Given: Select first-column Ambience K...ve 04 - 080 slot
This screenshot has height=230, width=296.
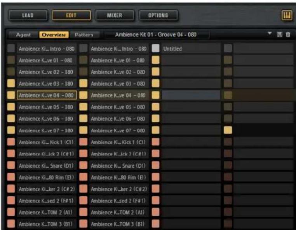Looking at the screenshot, I should (47, 95).
